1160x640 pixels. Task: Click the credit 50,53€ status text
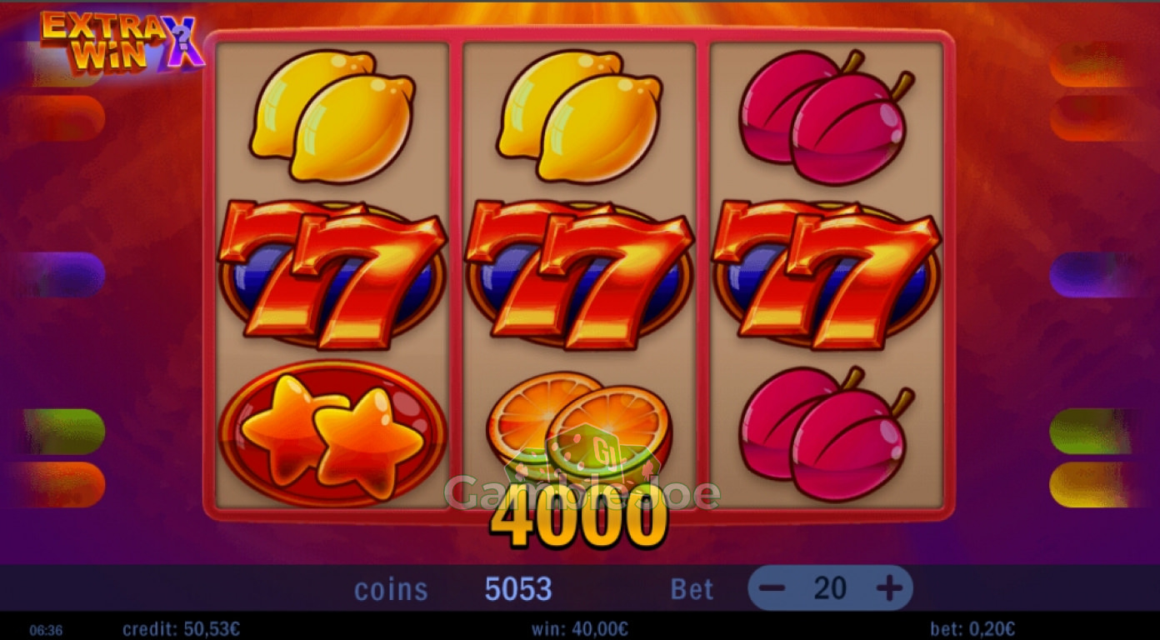(181, 629)
